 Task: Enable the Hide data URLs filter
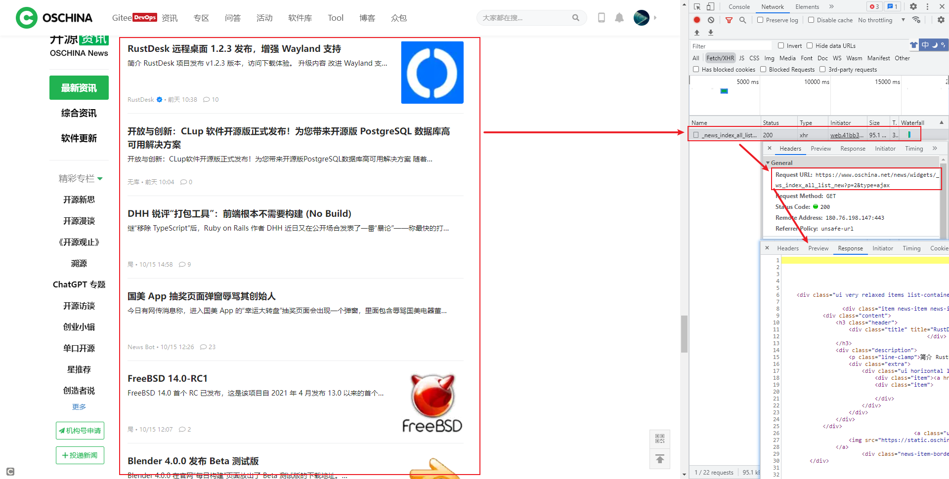point(810,45)
